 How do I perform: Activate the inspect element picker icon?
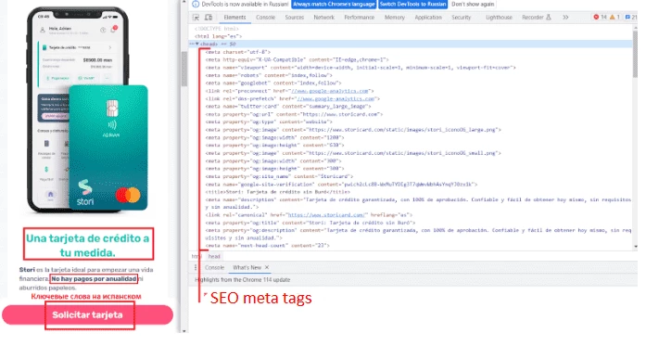click(196, 18)
